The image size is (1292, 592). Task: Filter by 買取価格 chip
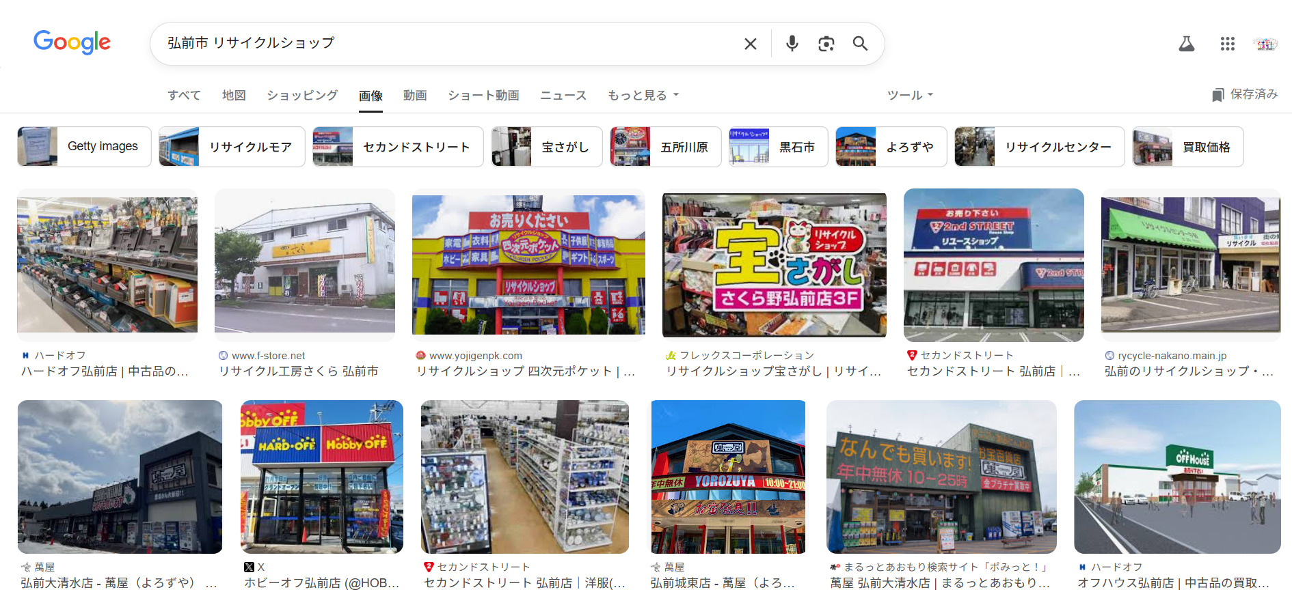[1188, 147]
